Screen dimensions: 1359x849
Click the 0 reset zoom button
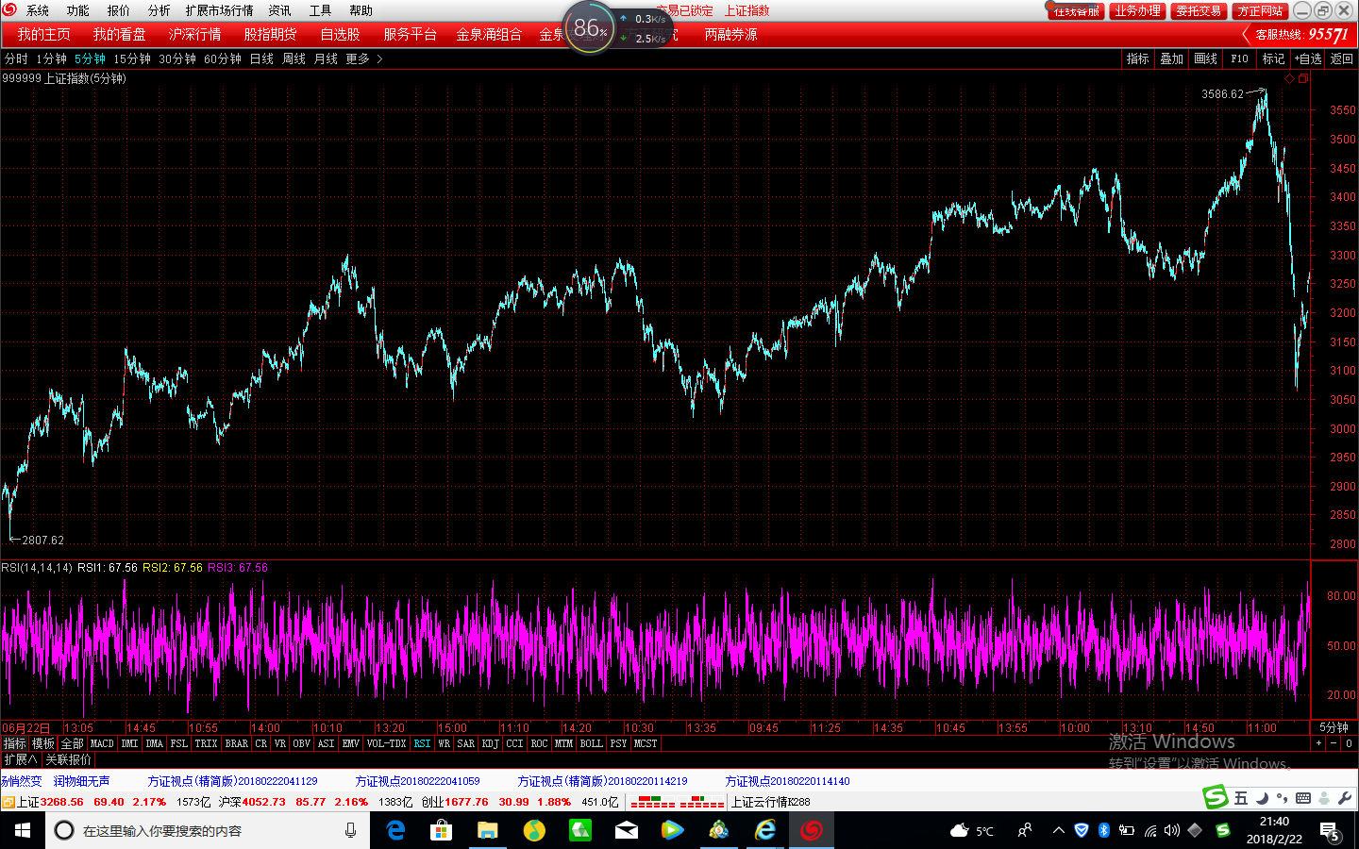pyautogui.click(x=1349, y=743)
